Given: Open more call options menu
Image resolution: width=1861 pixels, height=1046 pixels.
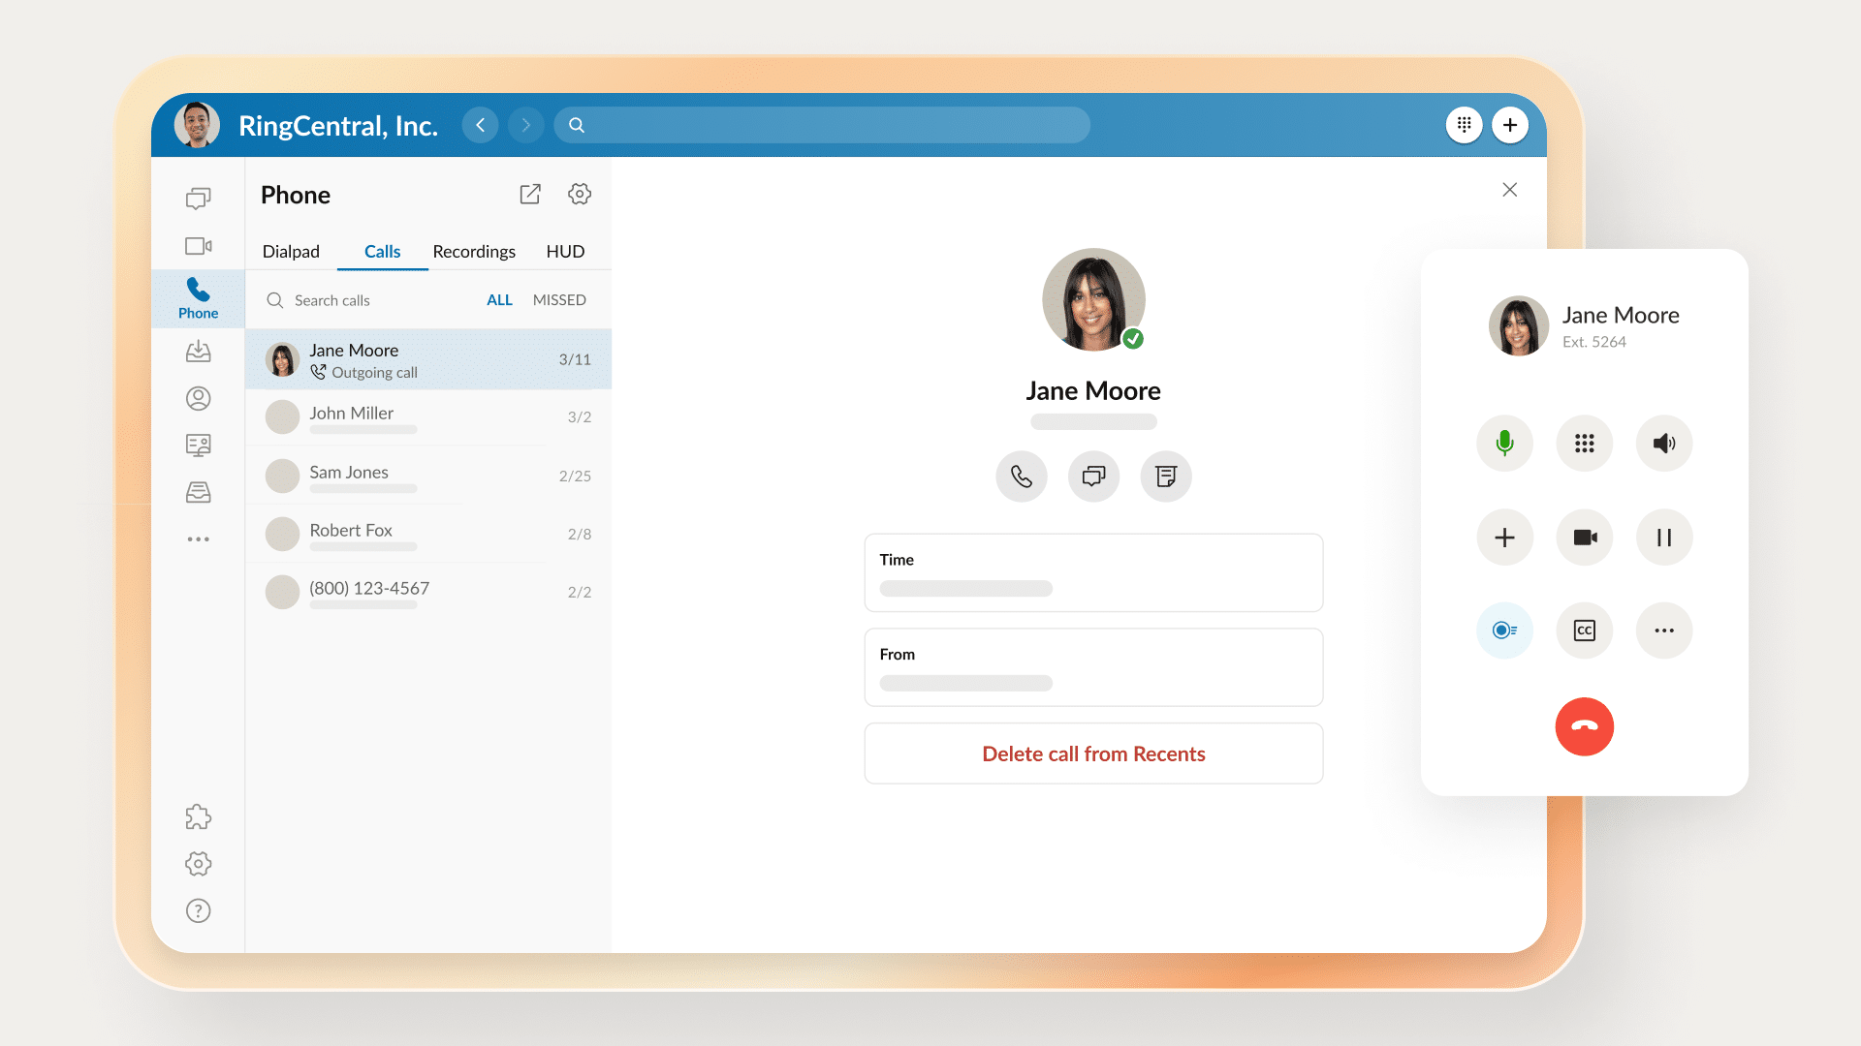Looking at the screenshot, I should pos(1663,630).
